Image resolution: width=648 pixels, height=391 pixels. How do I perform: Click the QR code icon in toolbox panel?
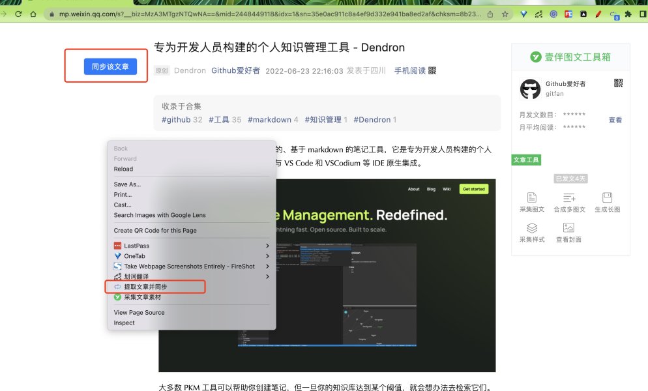tap(618, 83)
